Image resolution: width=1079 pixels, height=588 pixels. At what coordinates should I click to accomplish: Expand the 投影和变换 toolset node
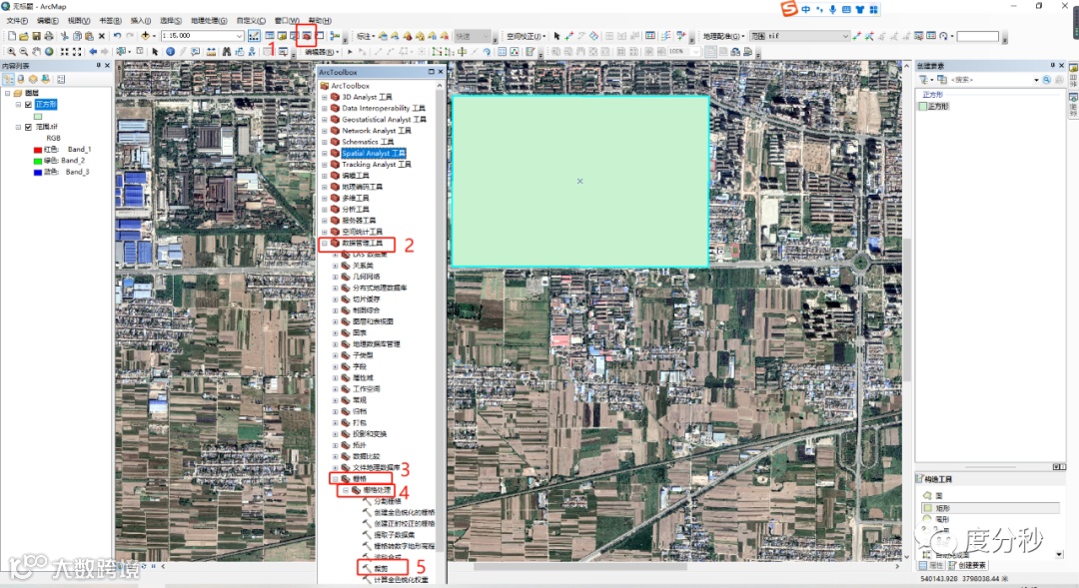[336, 434]
